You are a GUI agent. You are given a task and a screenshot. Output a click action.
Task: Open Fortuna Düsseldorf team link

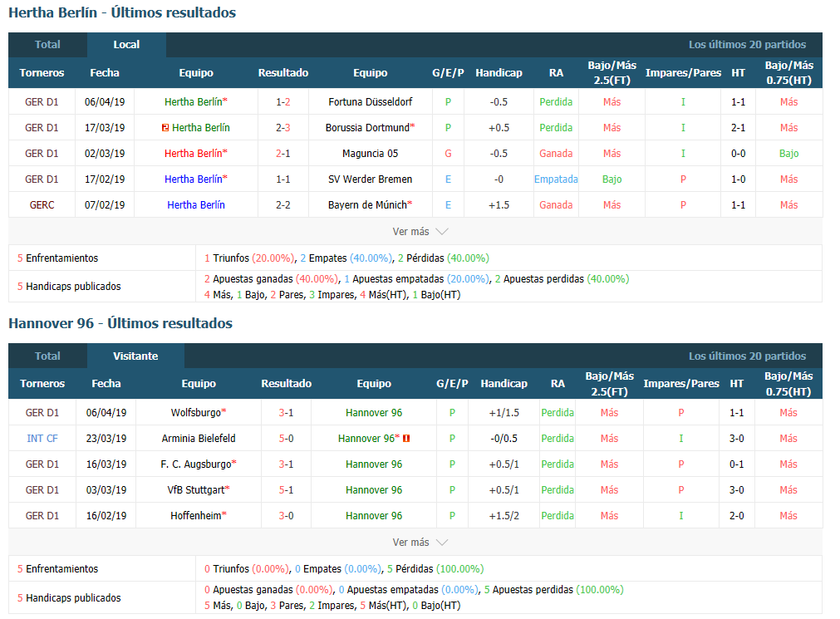(x=371, y=102)
